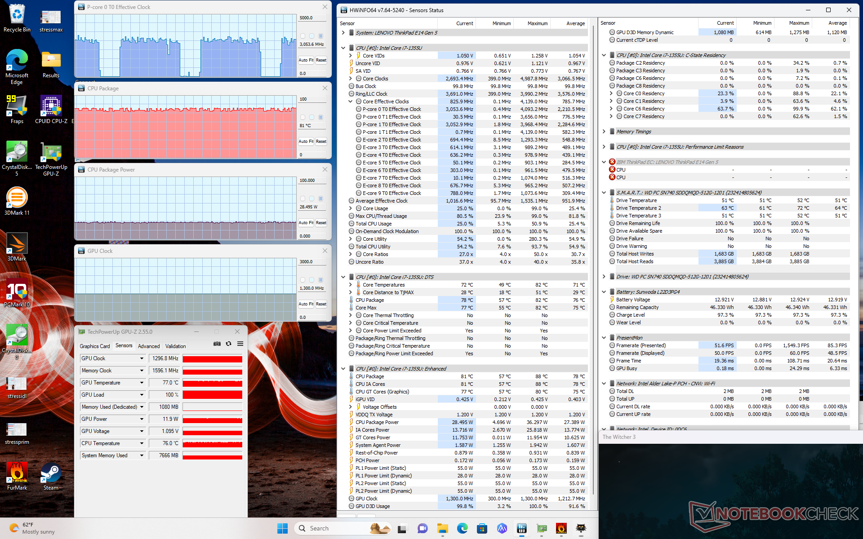Viewport: 863px width, 539px height.
Task: Click File Explorer in the taskbar
Action: pyautogui.click(x=443, y=528)
